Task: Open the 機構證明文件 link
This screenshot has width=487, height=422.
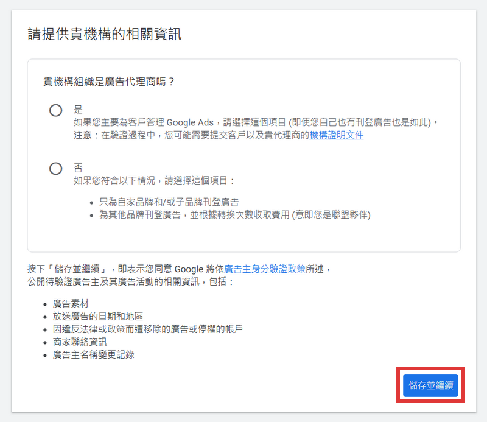Action: 337,135
